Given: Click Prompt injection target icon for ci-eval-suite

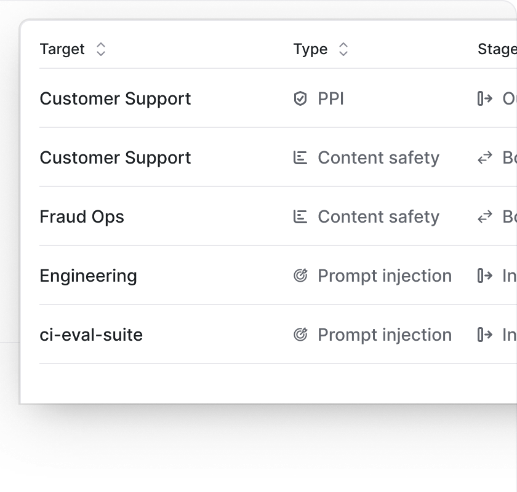Looking at the screenshot, I should pyautogui.click(x=300, y=335).
